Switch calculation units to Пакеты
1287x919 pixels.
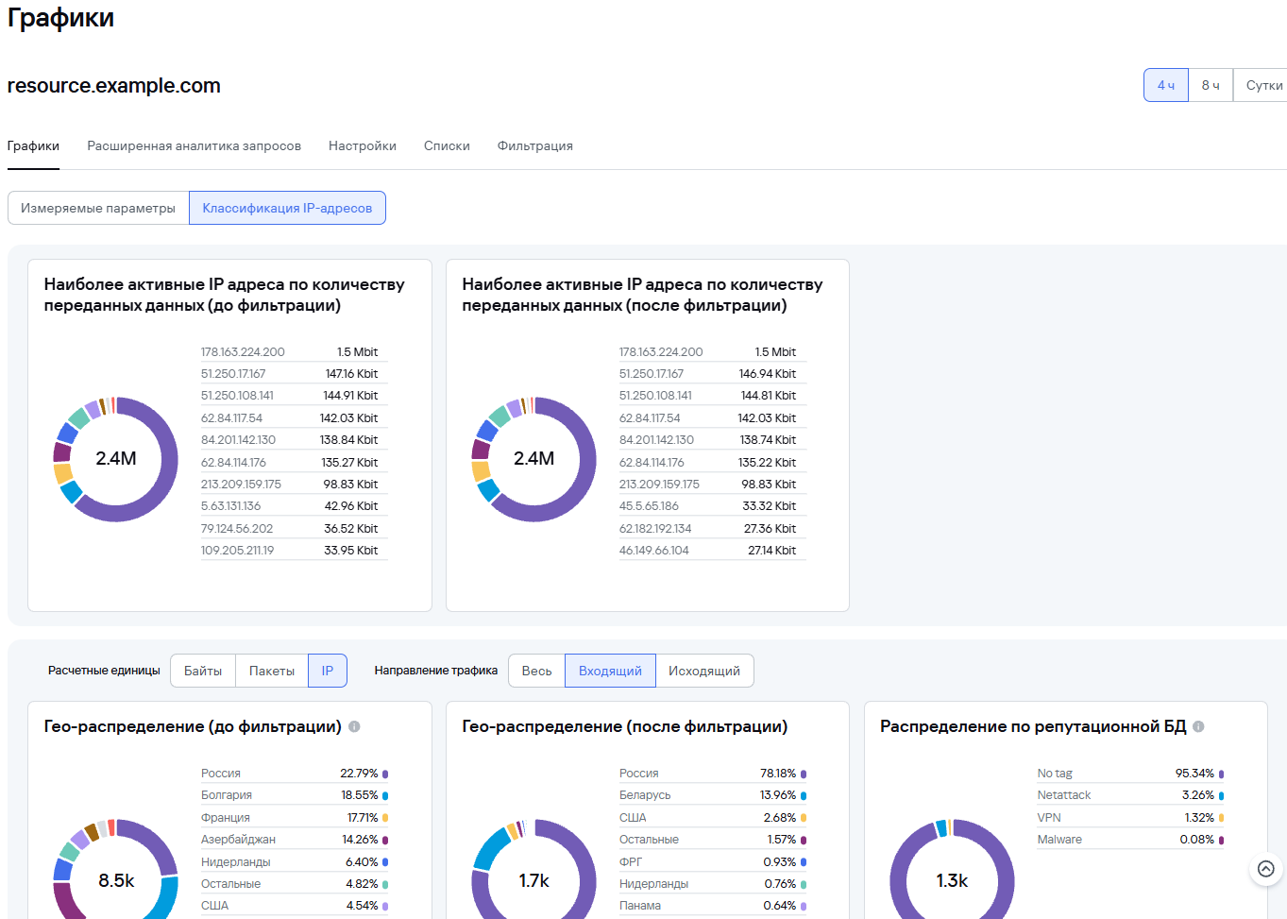(272, 671)
